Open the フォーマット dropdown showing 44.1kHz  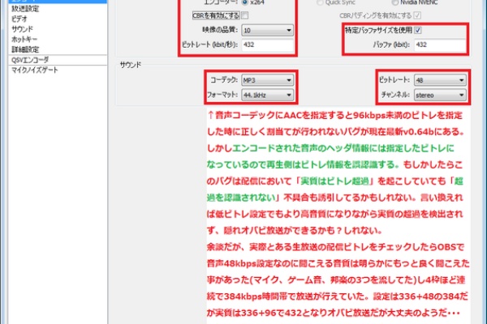[267, 95]
